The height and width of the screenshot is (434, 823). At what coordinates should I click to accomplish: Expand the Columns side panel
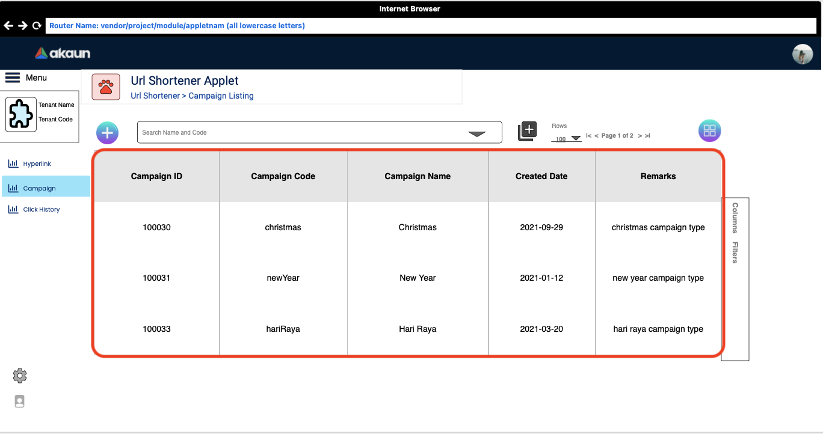click(735, 218)
